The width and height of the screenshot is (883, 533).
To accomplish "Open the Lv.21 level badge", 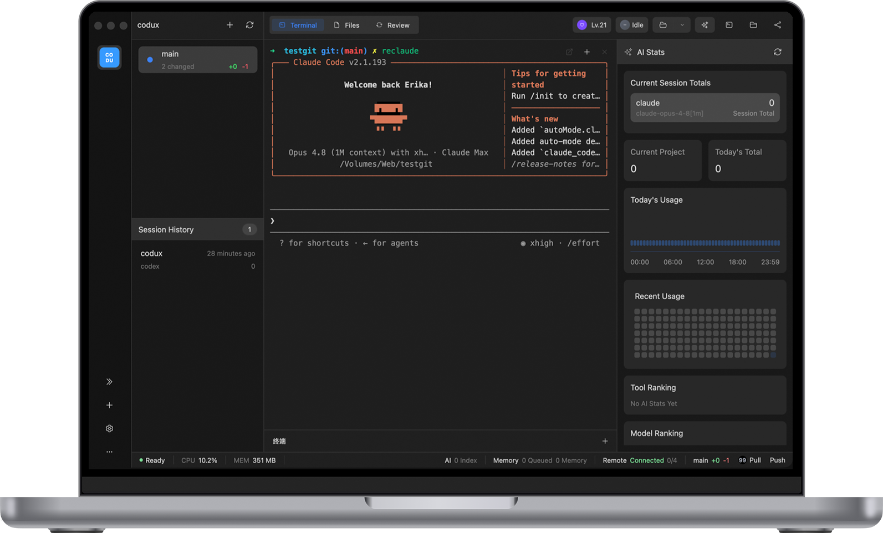I will pos(592,25).
